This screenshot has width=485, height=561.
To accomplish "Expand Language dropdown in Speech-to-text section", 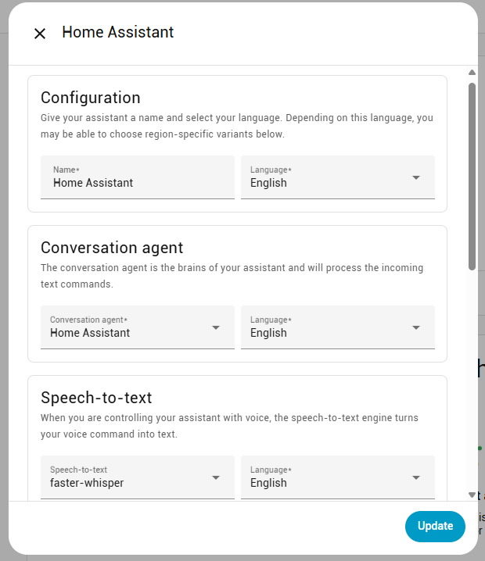I will [x=337, y=477].
